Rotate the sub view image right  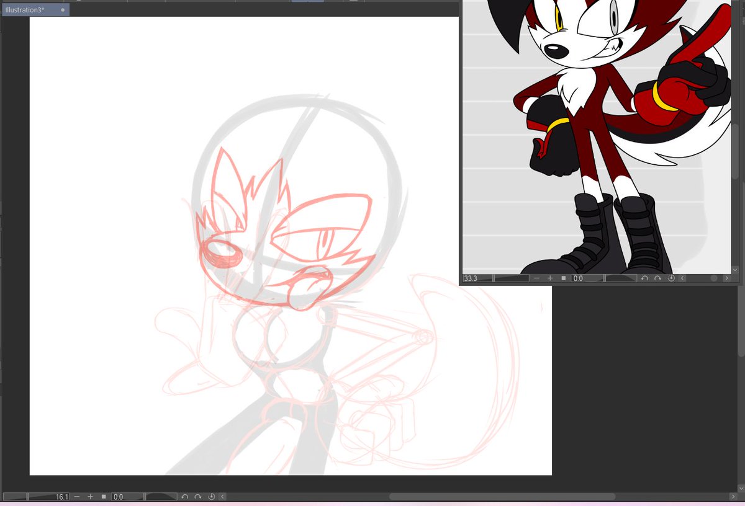click(657, 278)
